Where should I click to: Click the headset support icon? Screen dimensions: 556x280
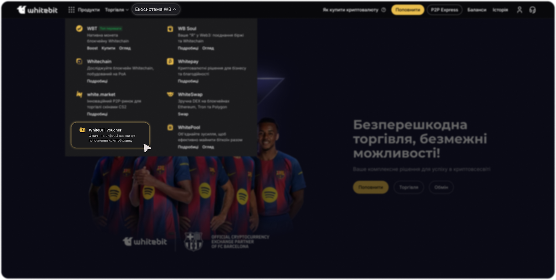pos(532,10)
